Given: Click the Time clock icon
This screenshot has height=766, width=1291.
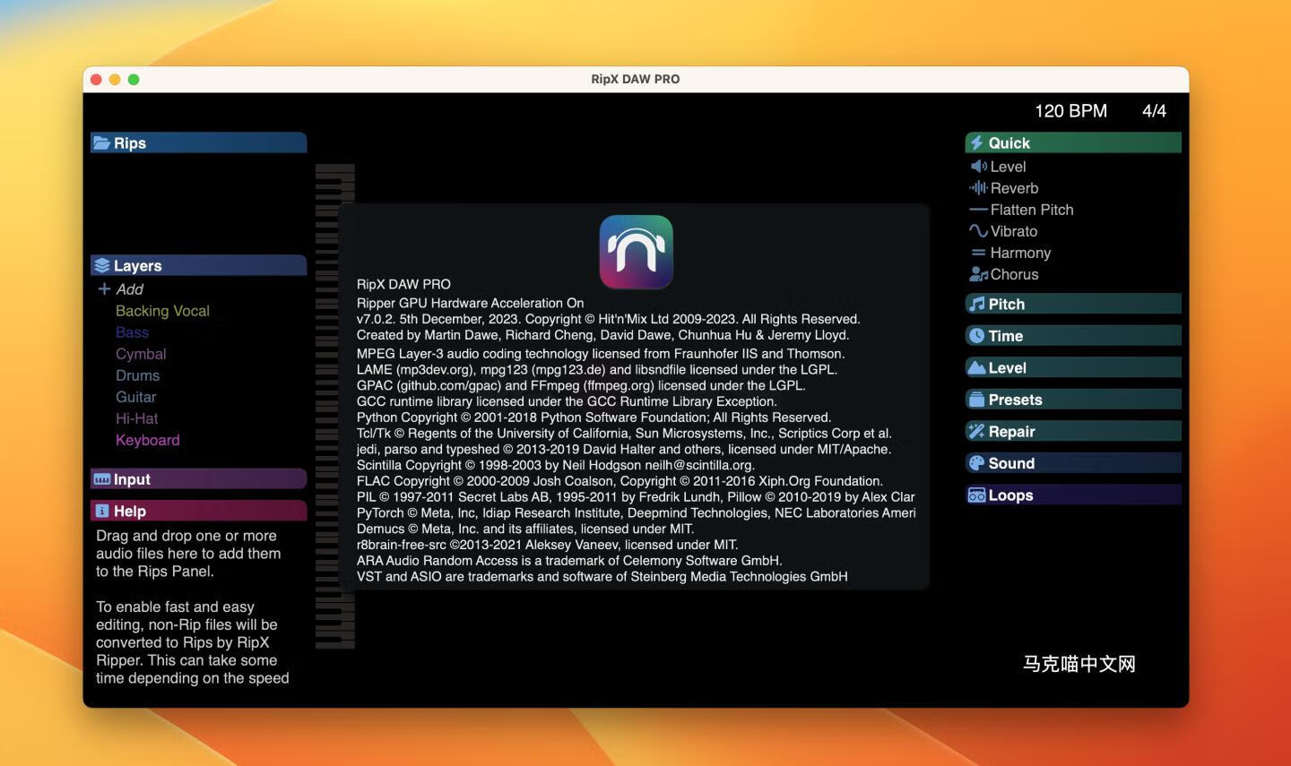Looking at the screenshot, I should click(x=976, y=336).
